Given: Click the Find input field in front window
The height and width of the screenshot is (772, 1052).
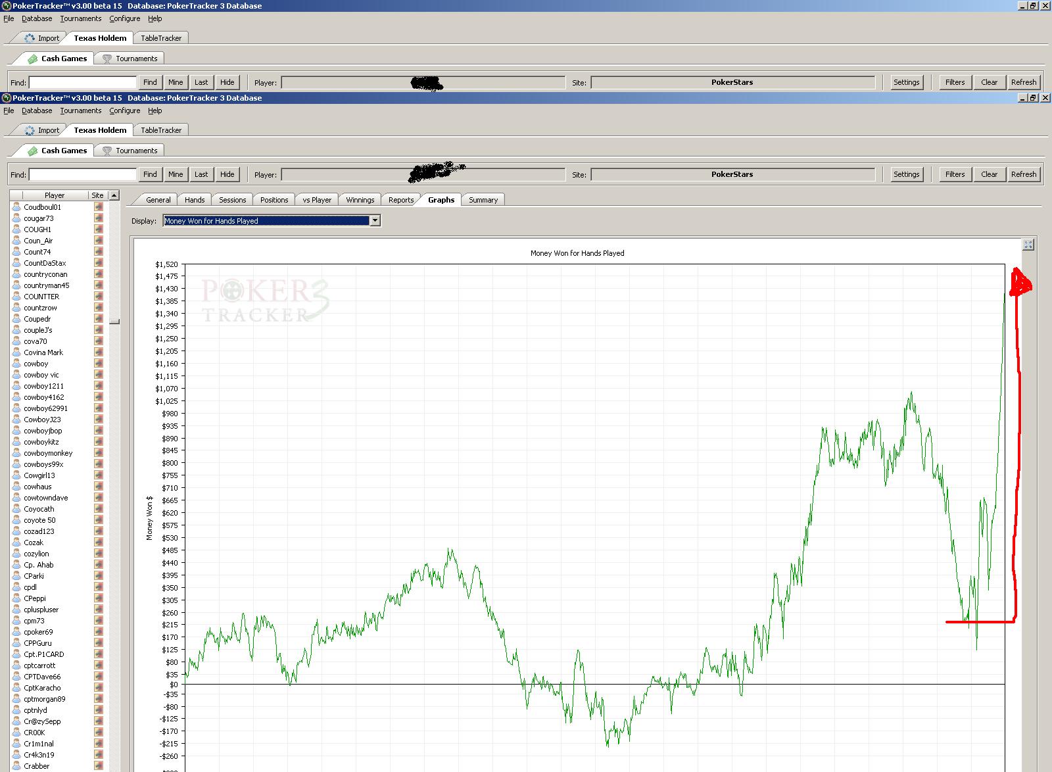Looking at the screenshot, I should point(83,174).
